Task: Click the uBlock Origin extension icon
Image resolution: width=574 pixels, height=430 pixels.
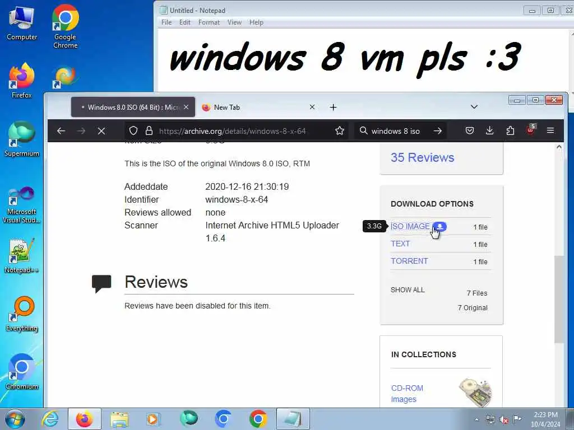Action: (530, 130)
